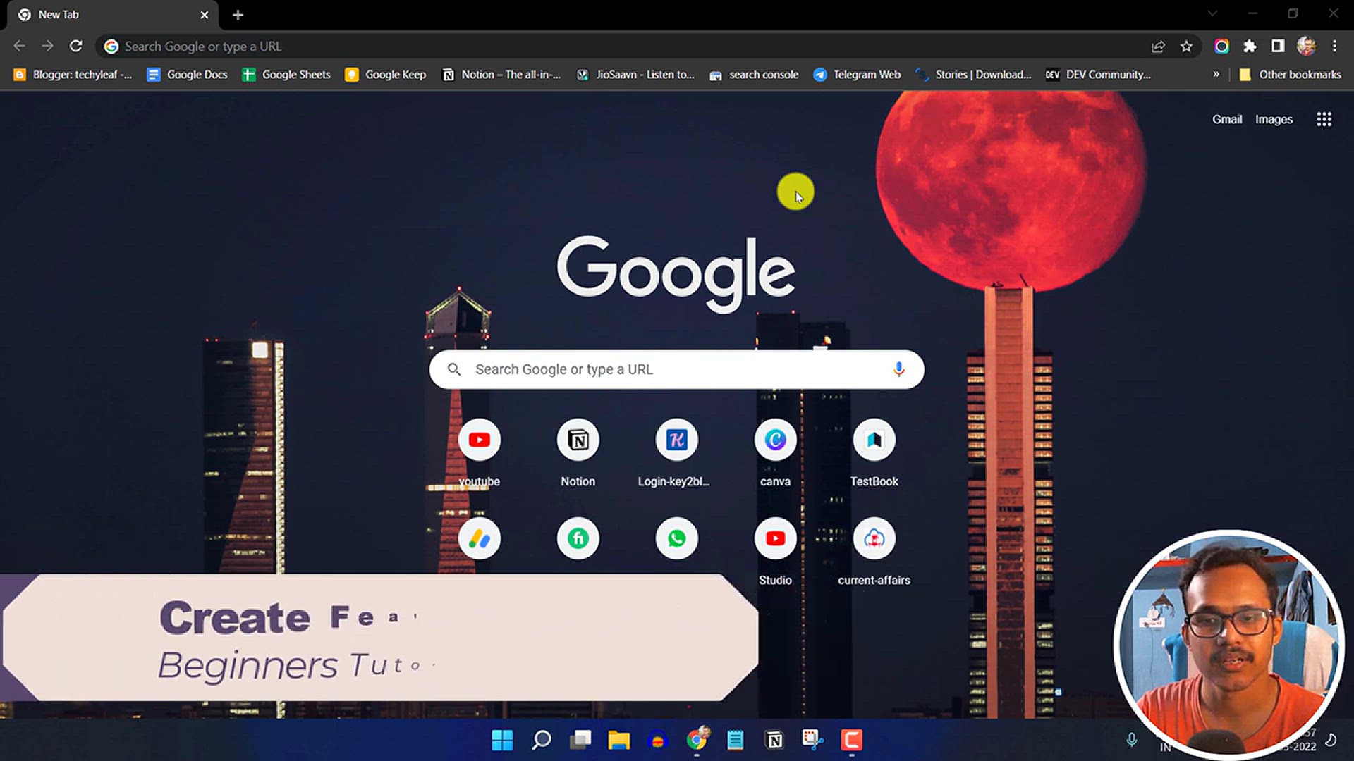This screenshot has width=1354, height=761.
Task: Open the WhatsApp shortcut tile
Action: point(677,539)
